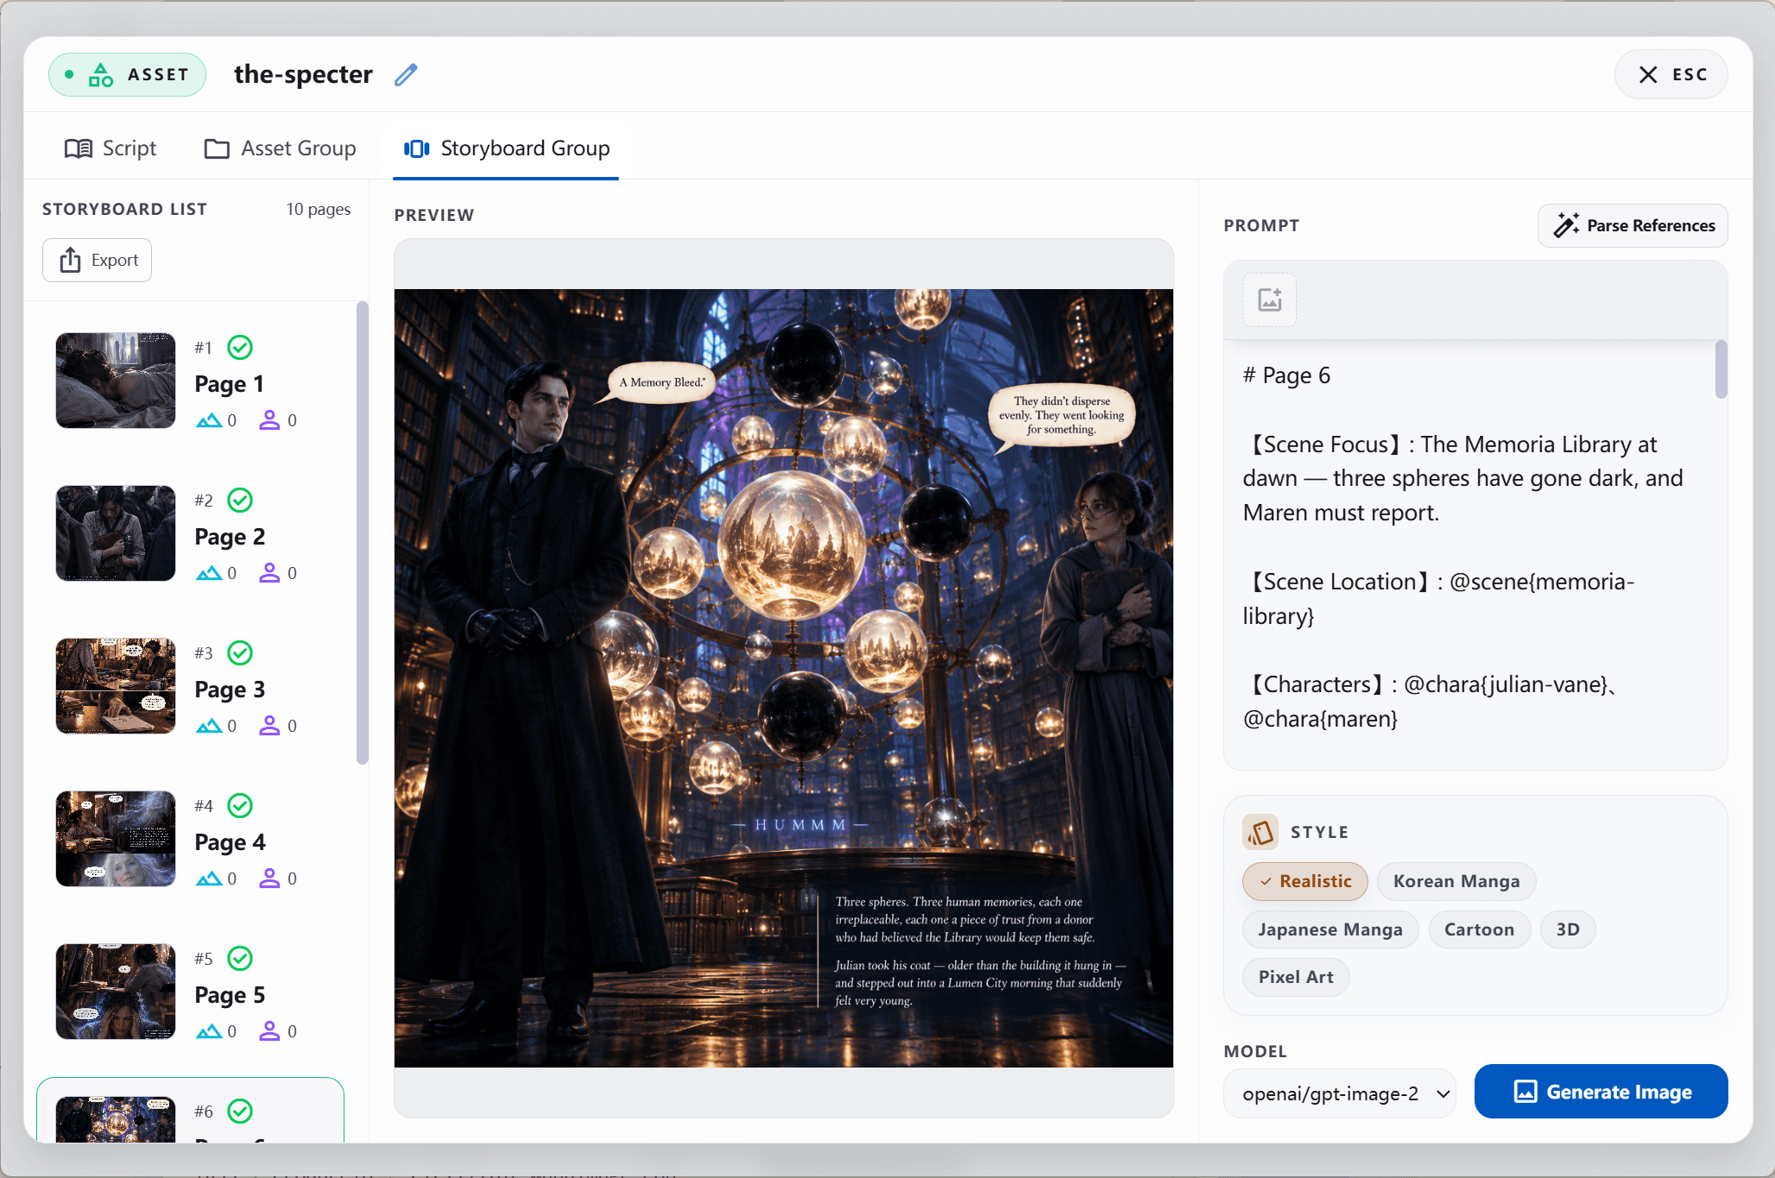The image size is (1775, 1178).
Task: Click the storyboard list scrollbar
Action: (363, 532)
